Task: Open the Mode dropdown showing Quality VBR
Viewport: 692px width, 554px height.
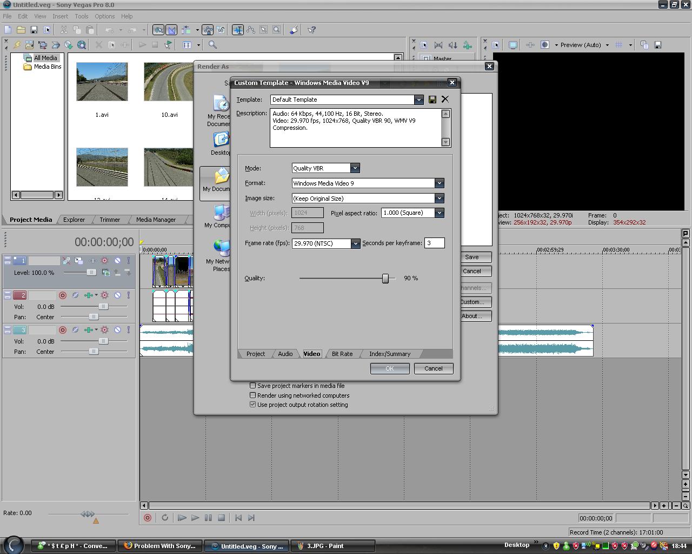Action: point(355,168)
